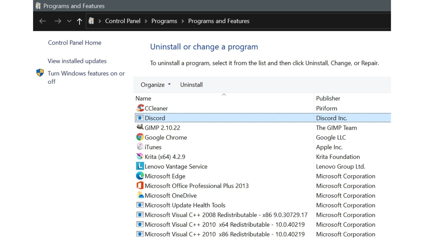Viewport: 424px width, 238px height.
Task: Select the CCleaner row
Action: [263, 108]
